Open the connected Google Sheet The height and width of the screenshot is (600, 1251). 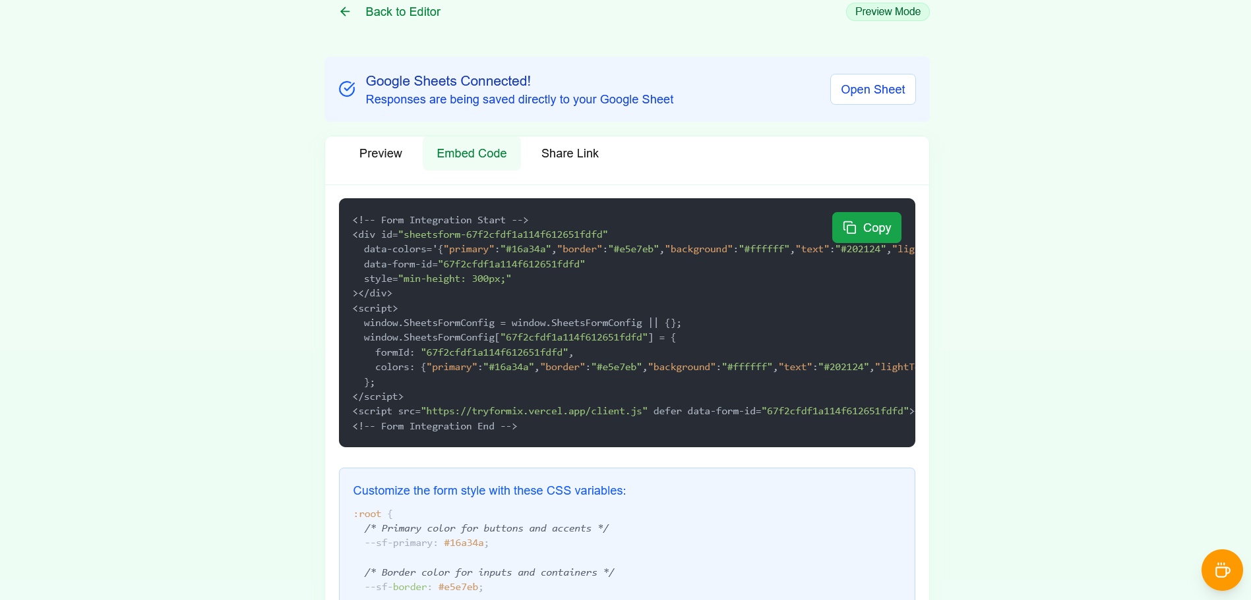pyautogui.click(x=872, y=90)
